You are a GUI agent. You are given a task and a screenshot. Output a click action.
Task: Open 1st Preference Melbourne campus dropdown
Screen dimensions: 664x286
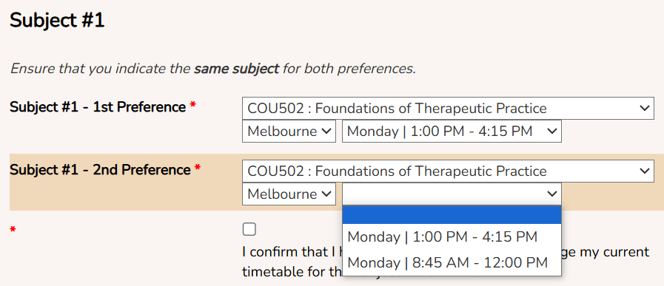[289, 131]
